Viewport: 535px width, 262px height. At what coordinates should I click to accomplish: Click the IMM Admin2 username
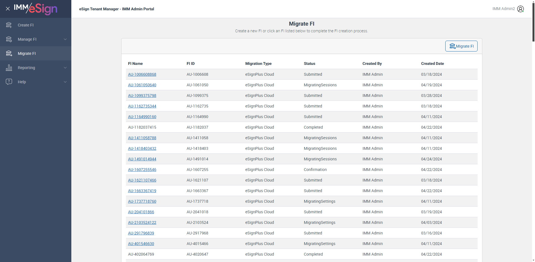504,9
